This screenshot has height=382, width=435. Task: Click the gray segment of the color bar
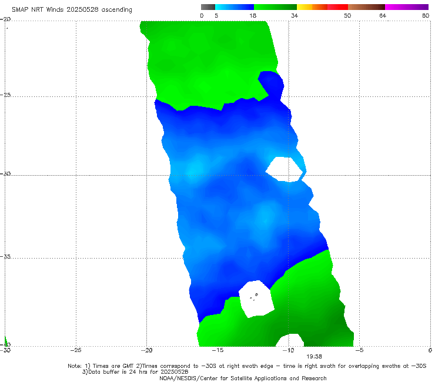coord(208,7)
